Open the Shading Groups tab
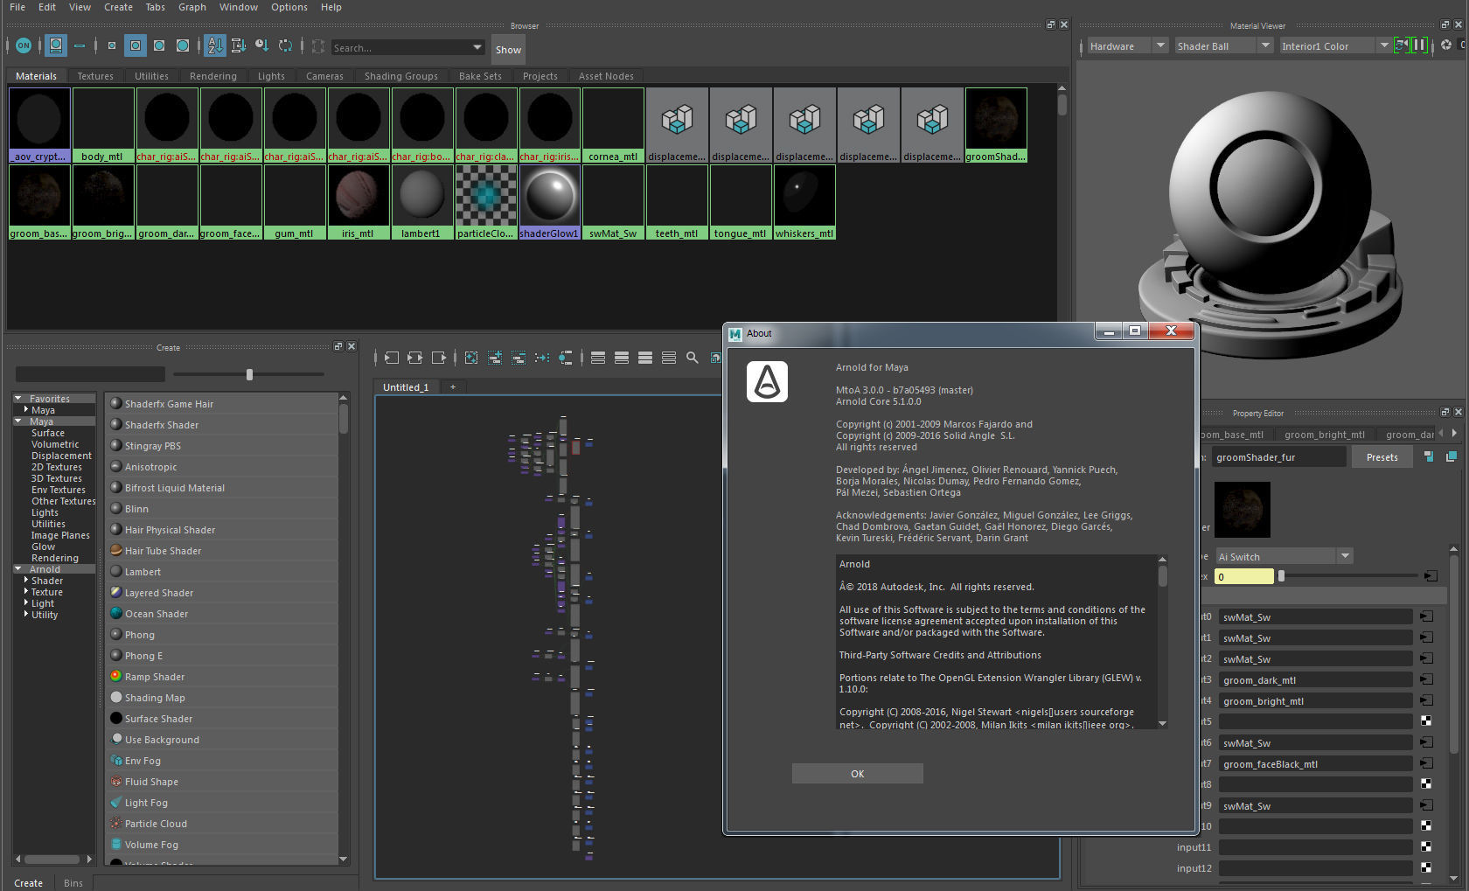 point(401,76)
